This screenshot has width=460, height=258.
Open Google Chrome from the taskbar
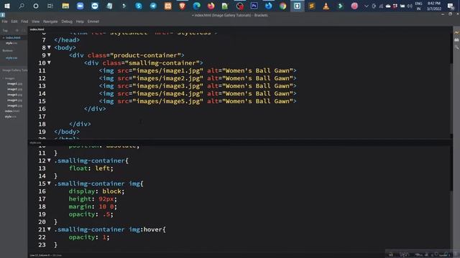[282, 6]
